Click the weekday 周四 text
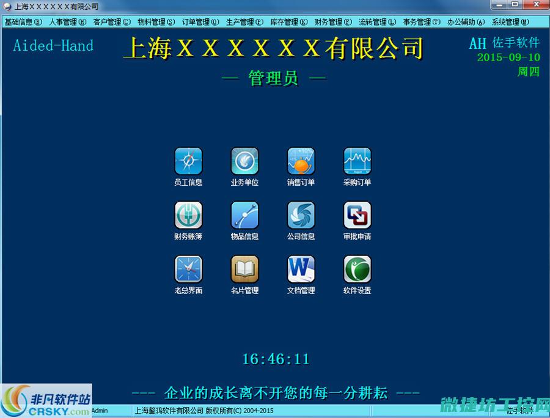This screenshot has height=418, width=550. [x=528, y=71]
